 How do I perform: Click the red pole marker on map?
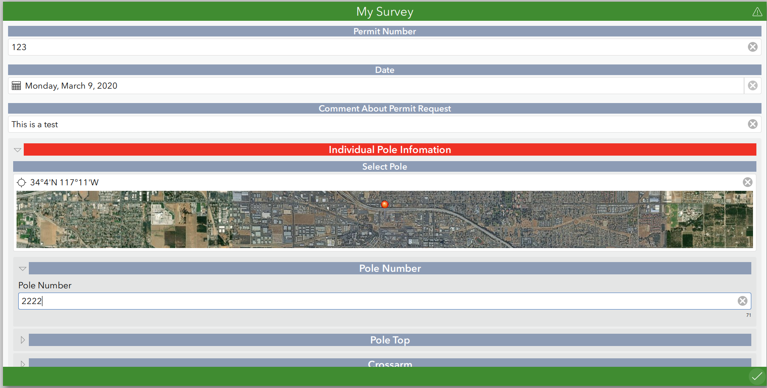point(385,204)
